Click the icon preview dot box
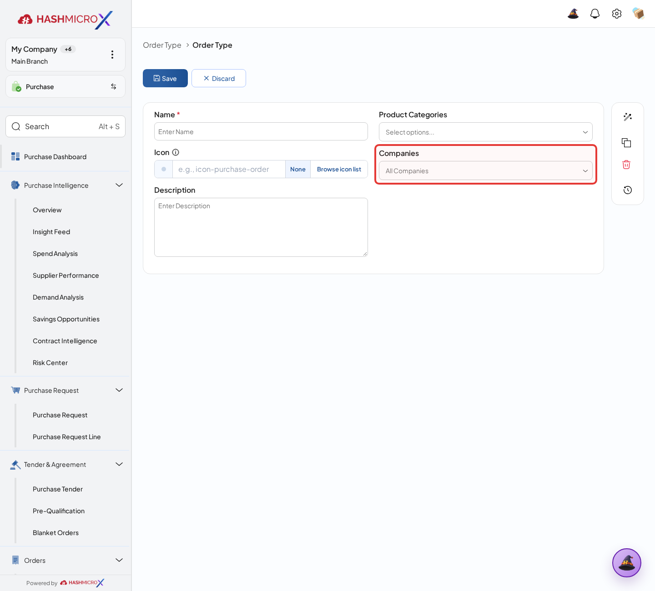Image resolution: width=655 pixels, height=591 pixels. coord(164,169)
